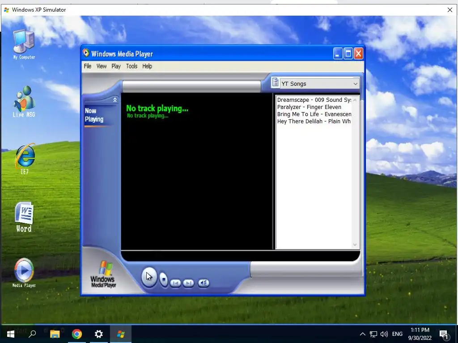The height and width of the screenshot is (343, 458).
Task: Select Dreamscape - 009 Sound System track
Action: pyautogui.click(x=314, y=100)
